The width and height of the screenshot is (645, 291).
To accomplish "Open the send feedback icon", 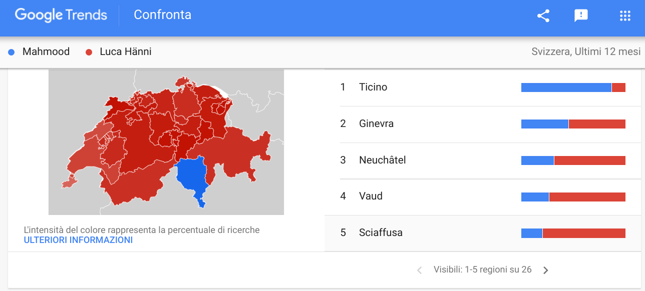I will point(581,15).
